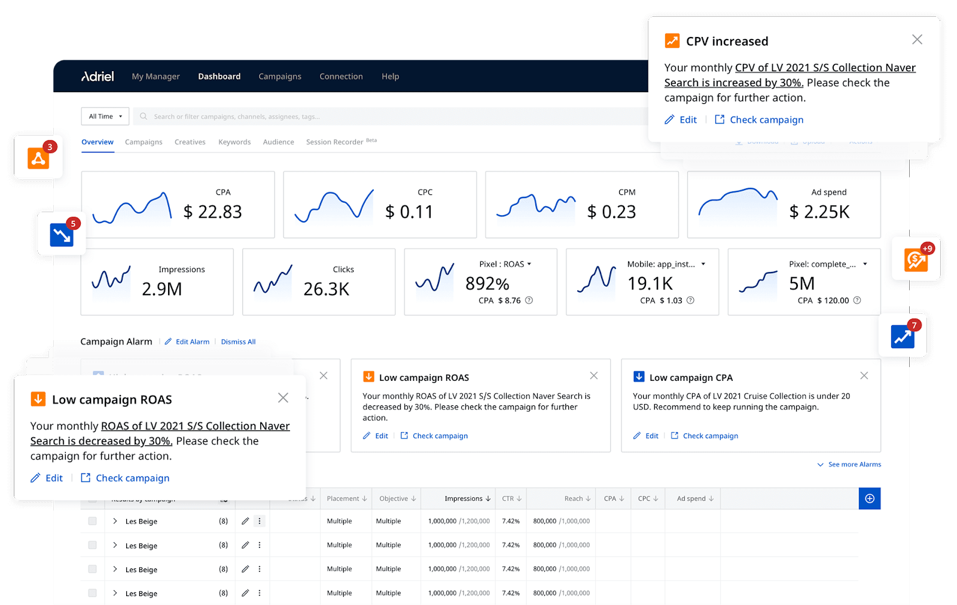Image resolution: width=957 pixels, height=605 pixels.
Task: Click Check campaign in the CPV increased alert
Action: point(766,120)
